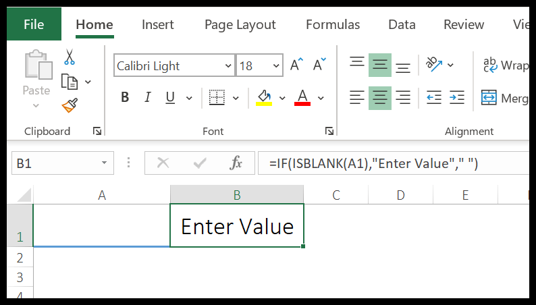This screenshot has width=536, height=305.
Task: Open Calibri Light font name dropdown
Action: coord(228,65)
